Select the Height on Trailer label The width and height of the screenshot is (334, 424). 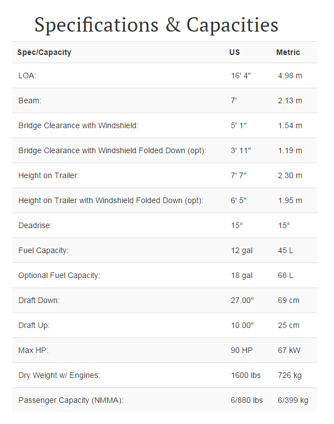(49, 175)
